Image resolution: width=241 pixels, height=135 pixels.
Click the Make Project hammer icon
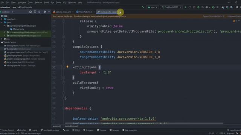click(143, 7)
